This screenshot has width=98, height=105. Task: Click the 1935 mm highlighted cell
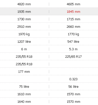tap(24, 12)
